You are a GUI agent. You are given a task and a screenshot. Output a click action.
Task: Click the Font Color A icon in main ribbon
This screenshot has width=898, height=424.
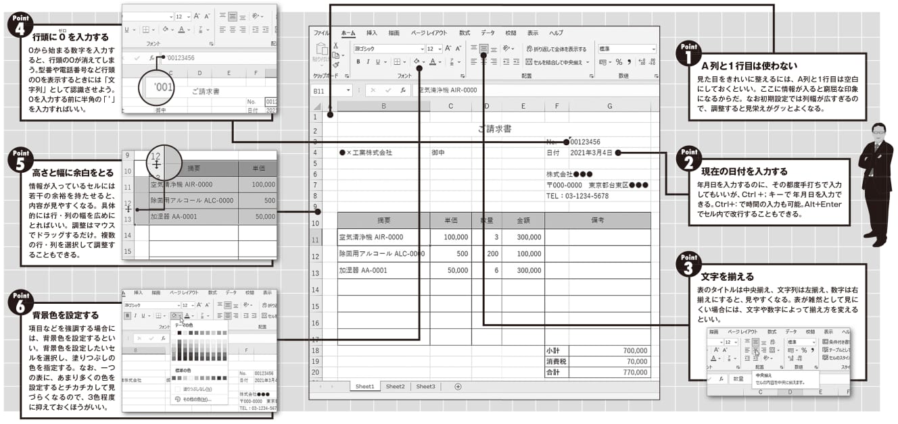pyautogui.click(x=433, y=61)
